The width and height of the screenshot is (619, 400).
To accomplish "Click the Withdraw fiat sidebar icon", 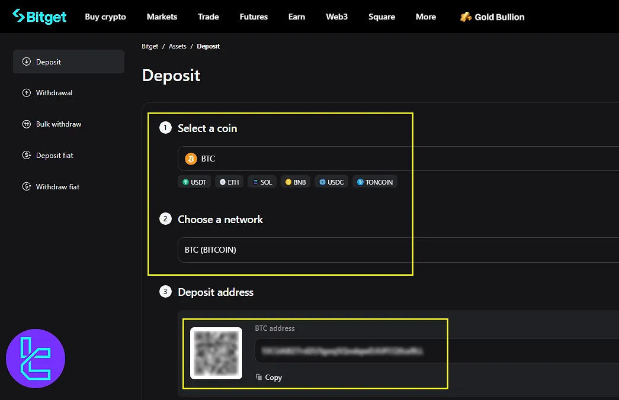I will [27, 186].
